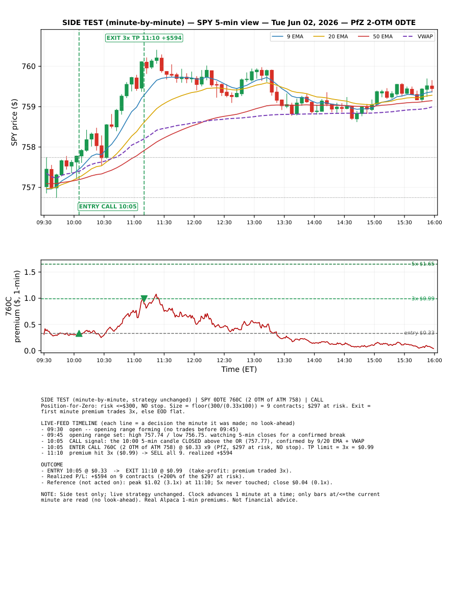Click the LIVE-FEED TIMELINE heading
The image size is (456, 590).
168,423
